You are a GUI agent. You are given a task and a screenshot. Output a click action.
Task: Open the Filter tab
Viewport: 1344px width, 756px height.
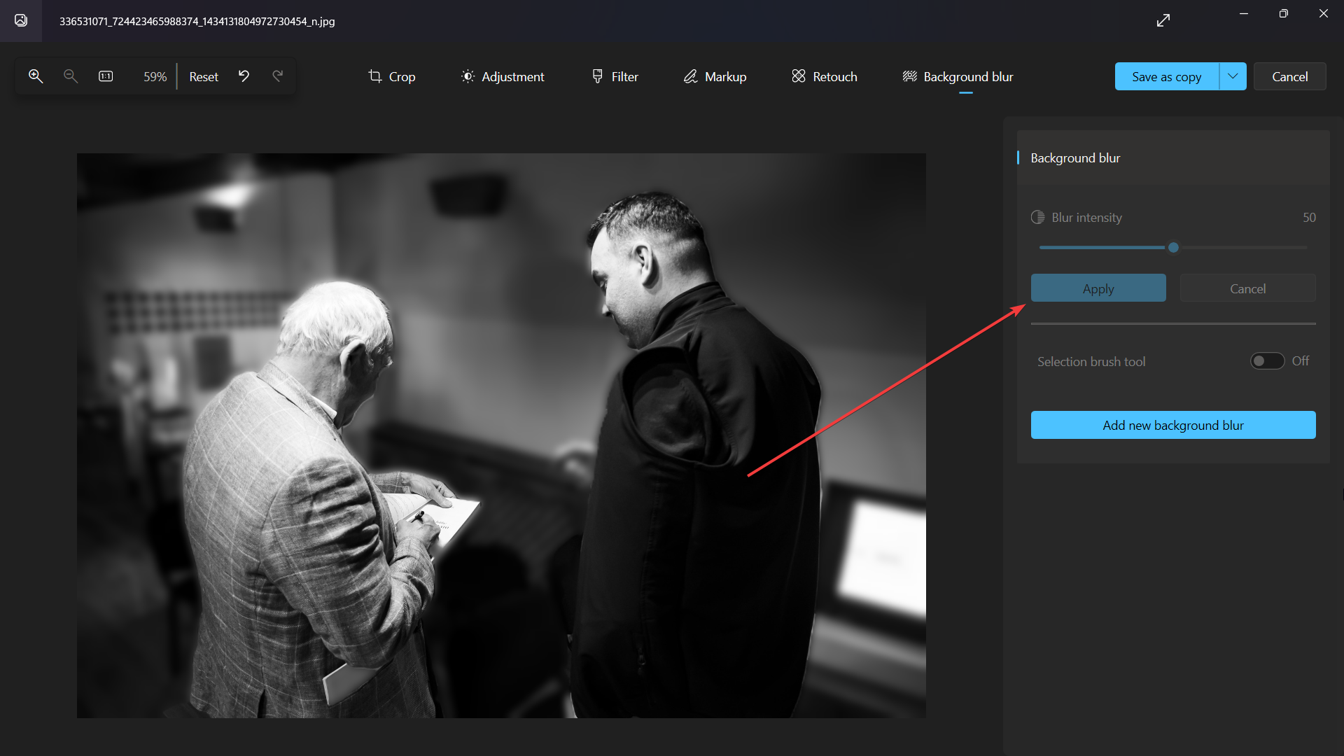pos(615,76)
